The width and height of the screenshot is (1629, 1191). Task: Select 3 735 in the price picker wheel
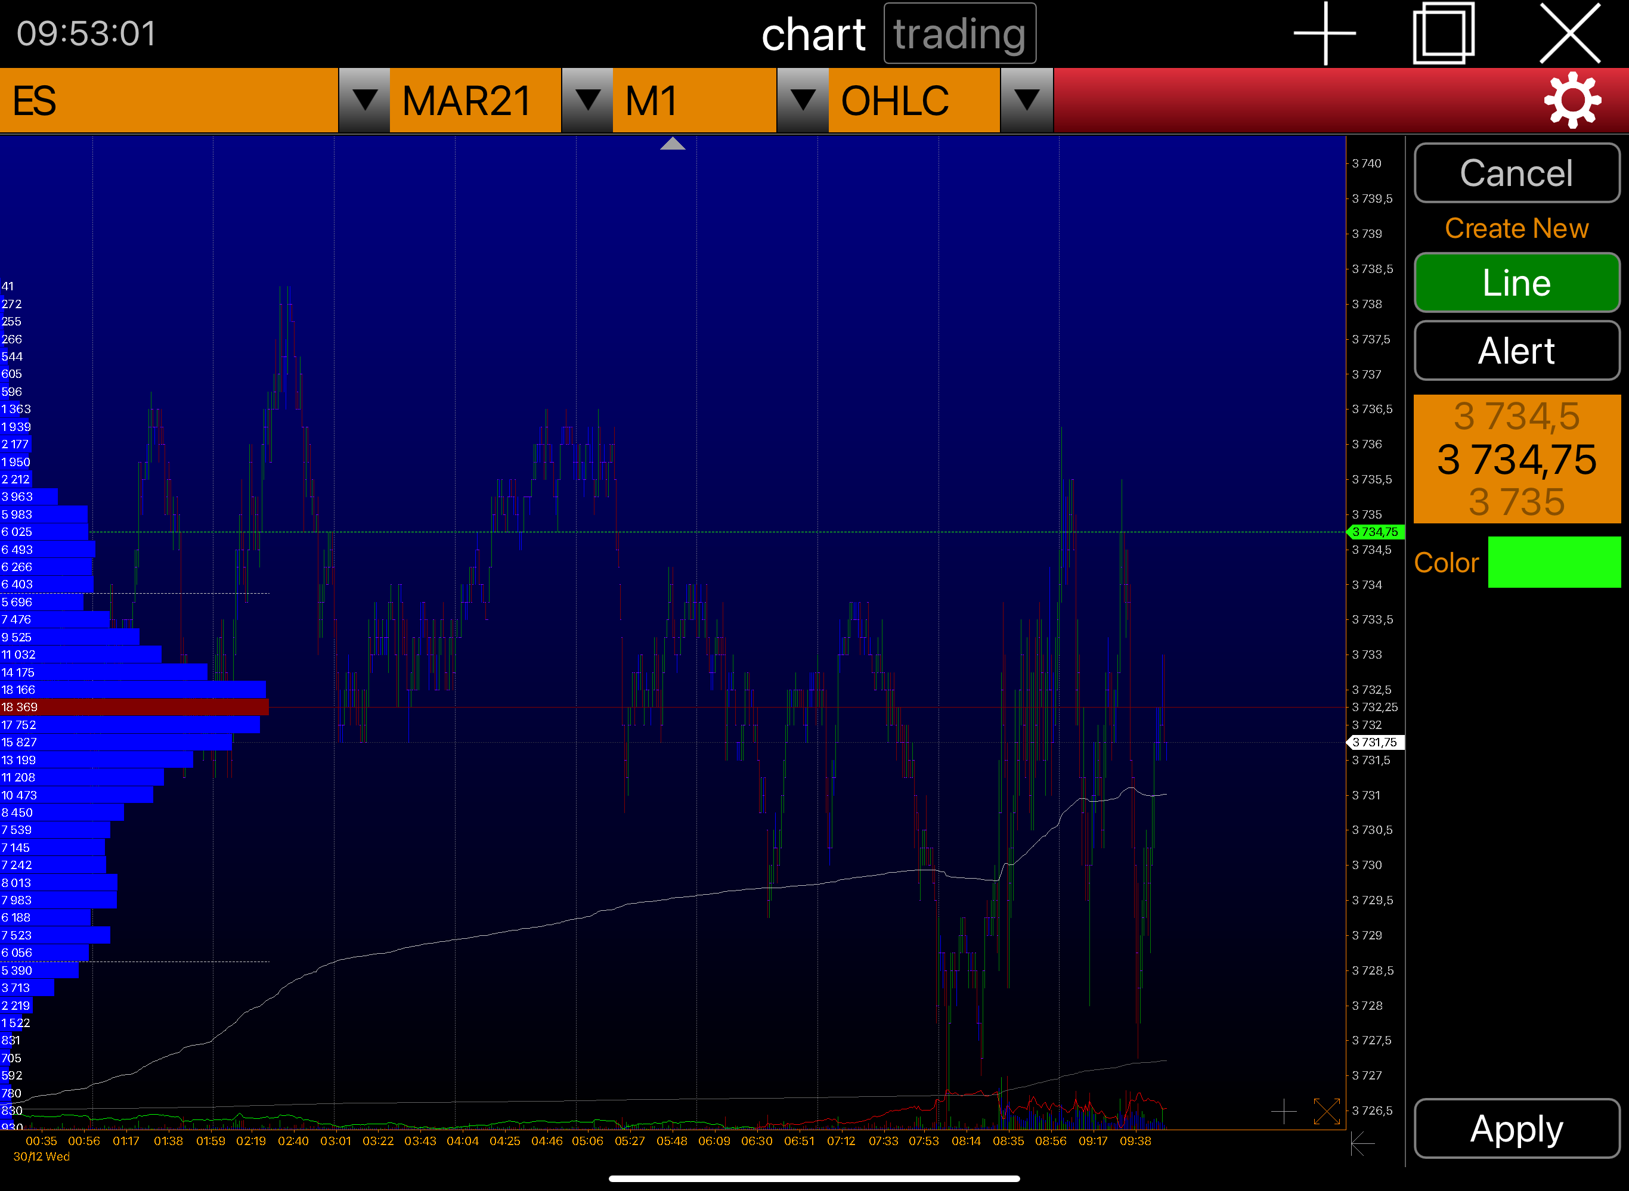point(1516,503)
